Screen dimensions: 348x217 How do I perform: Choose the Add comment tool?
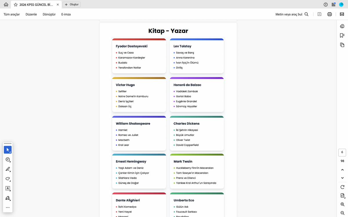8,159
